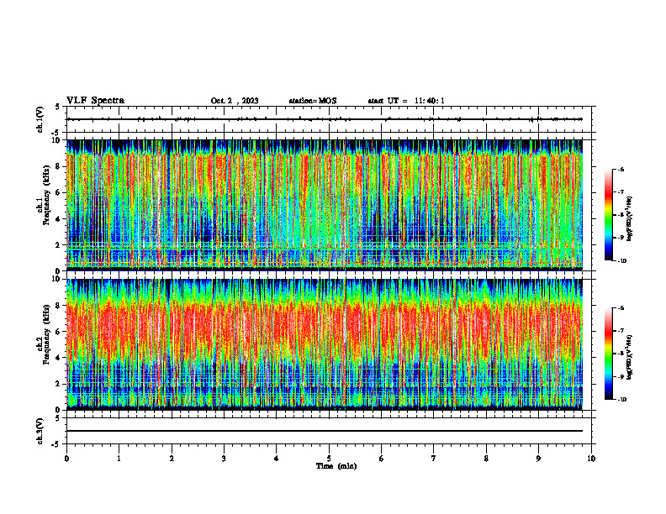Click the time axis tick label "9"
The image size is (666, 514).
pos(538,459)
